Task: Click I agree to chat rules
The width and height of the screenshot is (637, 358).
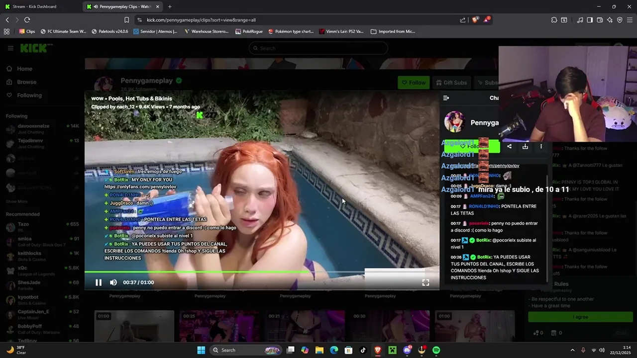Action: (x=580, y=317)
